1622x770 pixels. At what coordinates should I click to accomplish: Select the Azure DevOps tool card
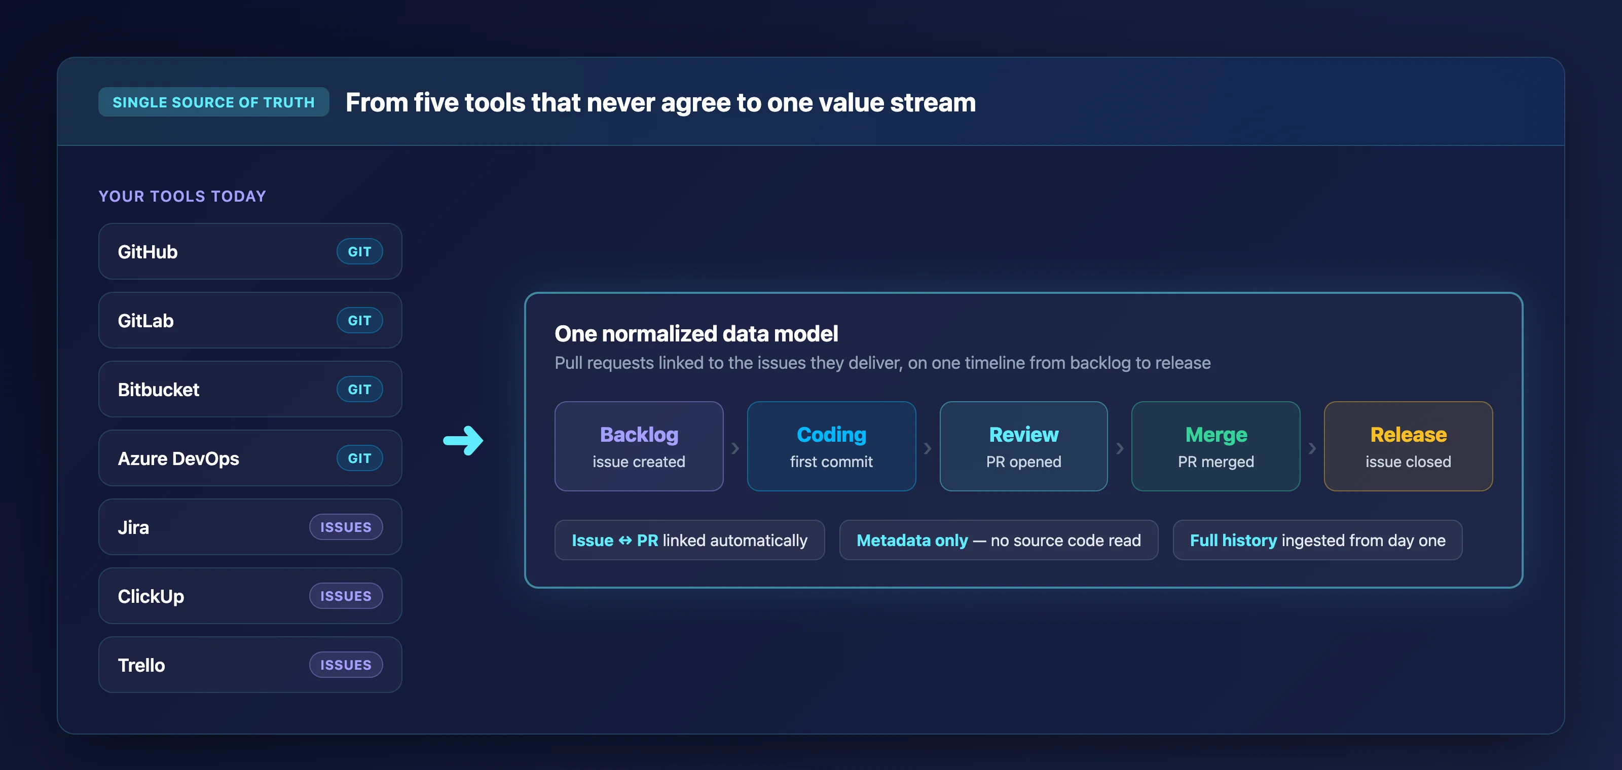(250, 458)
